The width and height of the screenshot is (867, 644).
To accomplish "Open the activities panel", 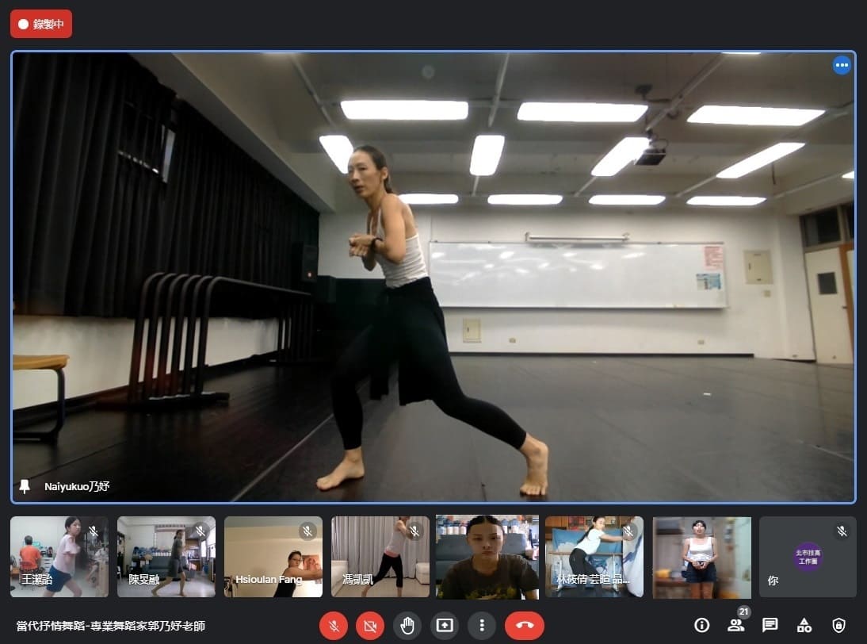I will click(x=804, y=625).
